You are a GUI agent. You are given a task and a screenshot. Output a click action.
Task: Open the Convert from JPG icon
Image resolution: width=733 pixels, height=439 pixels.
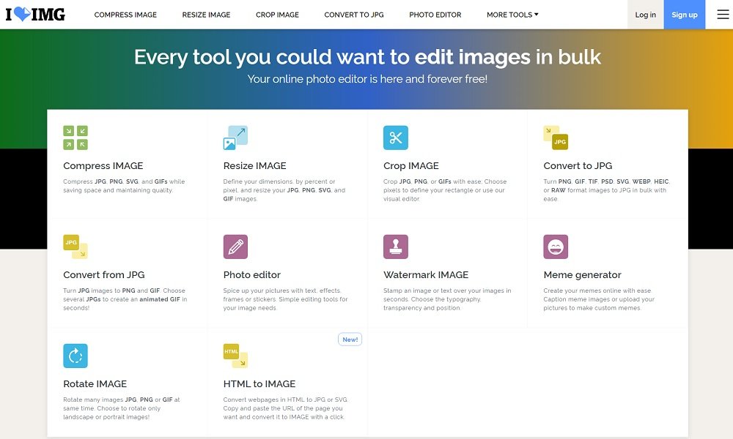tap(75, 247)
